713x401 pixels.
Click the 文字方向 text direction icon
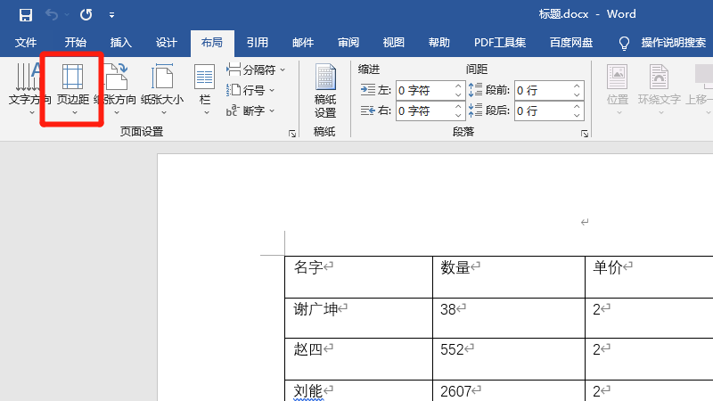pyautogui.click(x=29, y=89)
